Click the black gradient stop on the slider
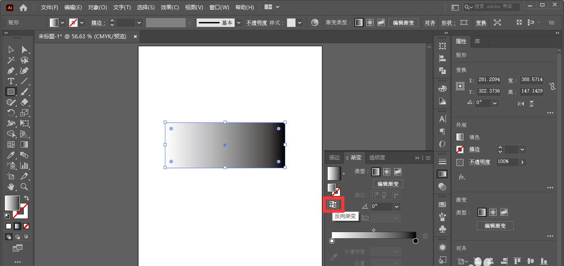The width and height of the screenshot is (564, 266). [415, 241]
